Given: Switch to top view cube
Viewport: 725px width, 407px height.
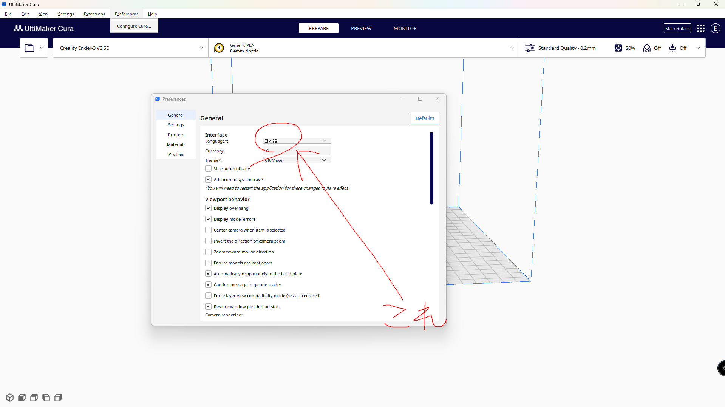Looking at the screenshot, I should coord(34,398).
